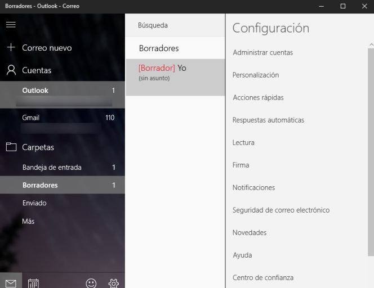This screenshot has width=374, height=288.
Task: Open Seguridad de correo electrónico
Action: 281,210
